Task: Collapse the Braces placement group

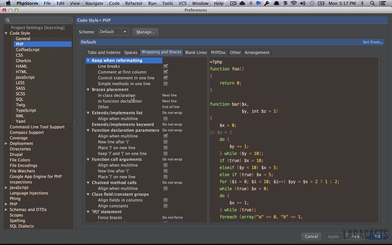Action: coord(88,89)
